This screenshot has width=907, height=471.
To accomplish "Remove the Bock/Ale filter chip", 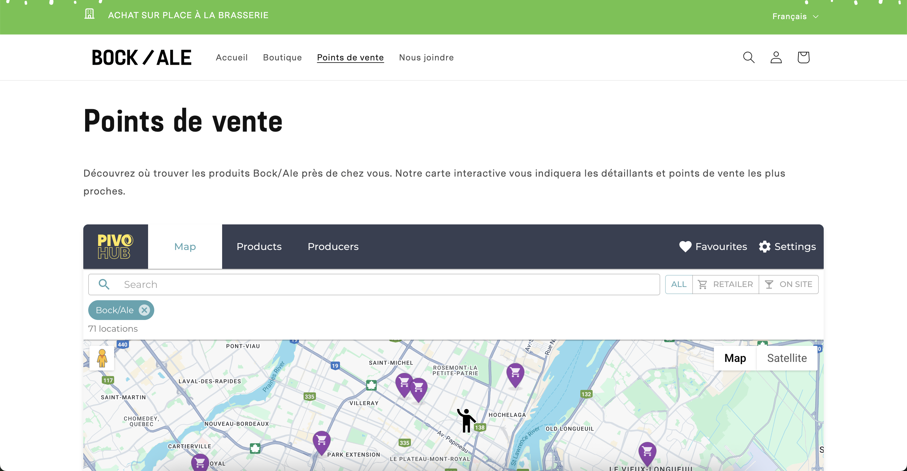I will (x=144, y=310).
